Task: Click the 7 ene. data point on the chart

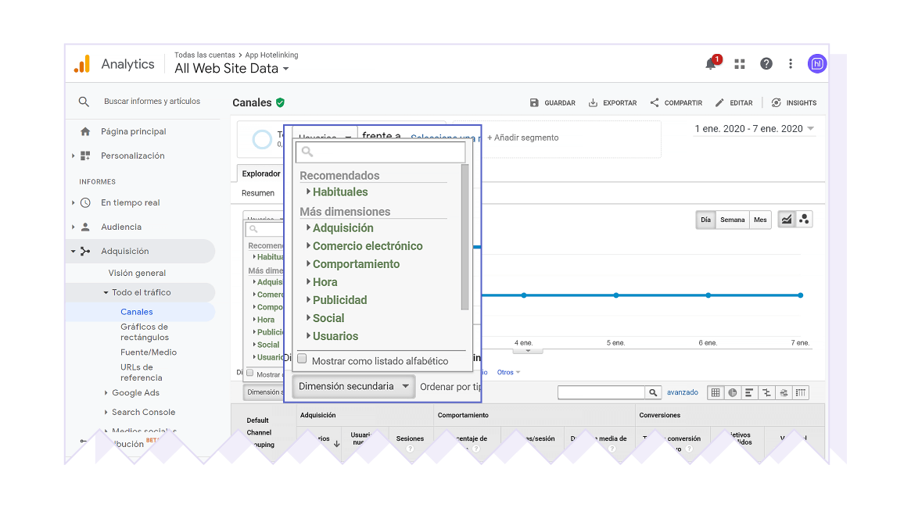Action: tap(800, 295)
